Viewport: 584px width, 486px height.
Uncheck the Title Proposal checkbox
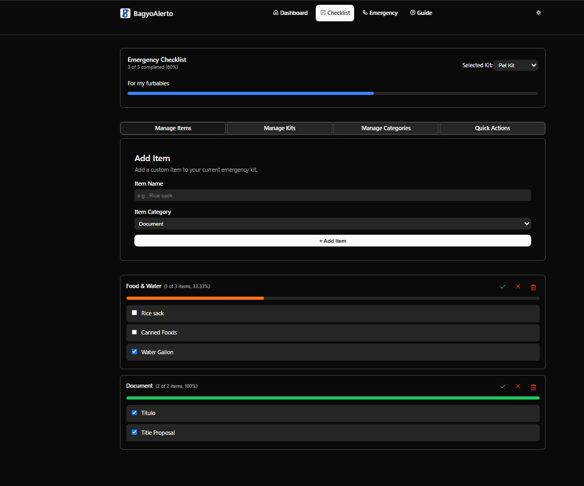click(134, 432)
